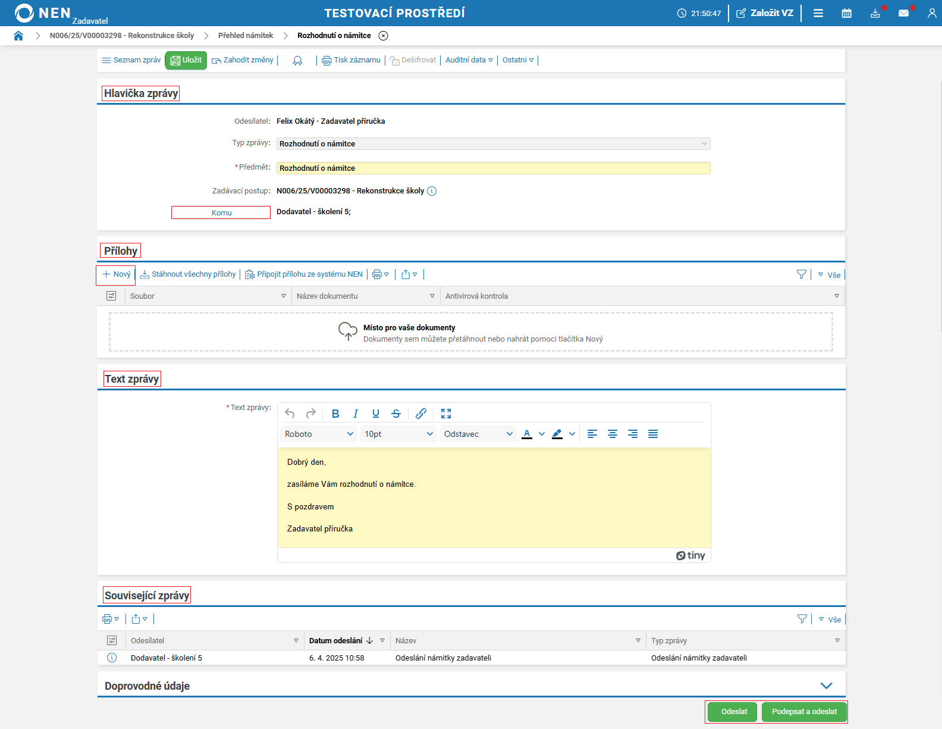Screen dimensions: 942x729
Task: Open the envelope messages icon
Action: (x=903, y=13)
